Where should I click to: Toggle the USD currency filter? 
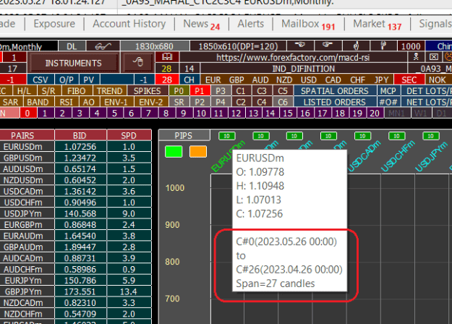309,80
